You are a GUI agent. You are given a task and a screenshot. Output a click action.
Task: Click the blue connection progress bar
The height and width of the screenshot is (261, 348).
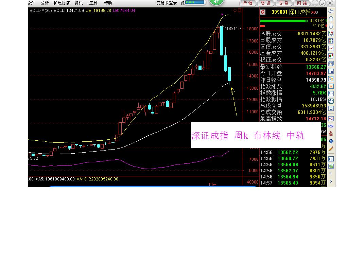pyautogui.click(x=195, y=2)
